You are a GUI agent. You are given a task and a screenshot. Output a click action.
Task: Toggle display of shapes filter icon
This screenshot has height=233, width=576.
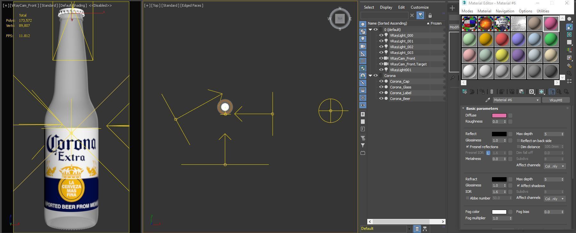[x=363, y=32]
